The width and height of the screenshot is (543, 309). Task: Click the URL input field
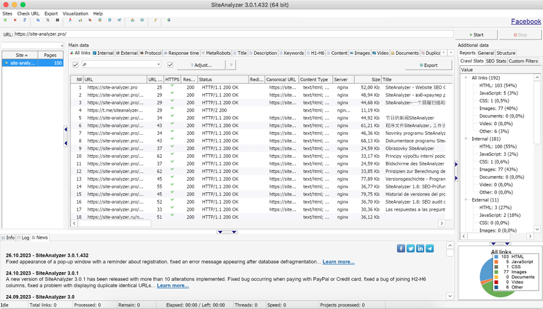coord(234,34)
